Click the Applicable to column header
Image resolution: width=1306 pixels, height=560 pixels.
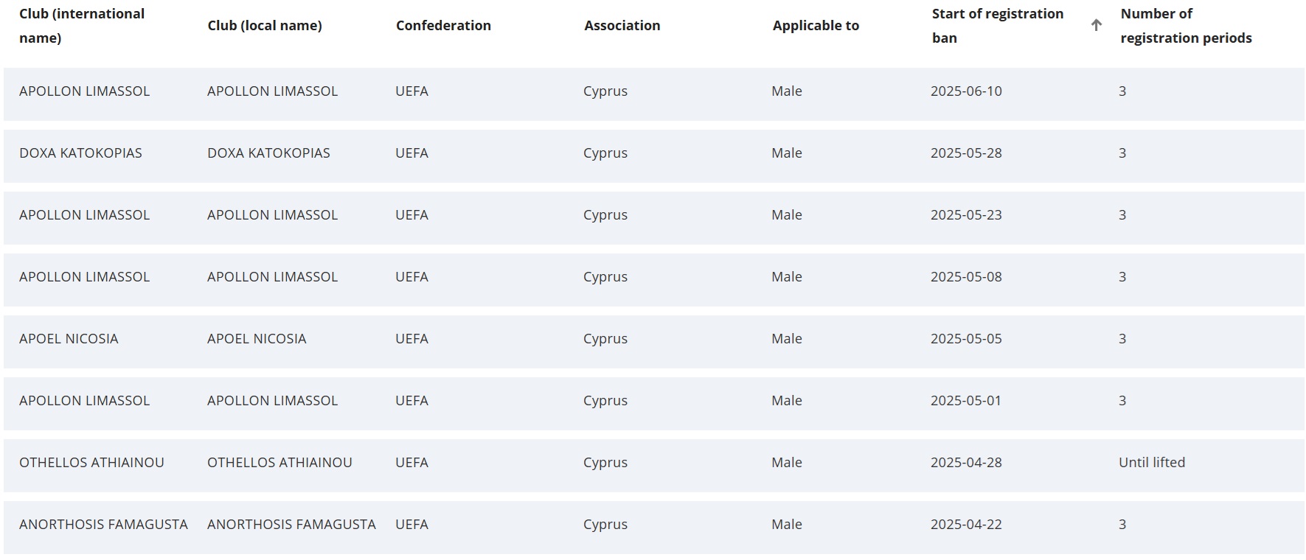tap(816, 26)
